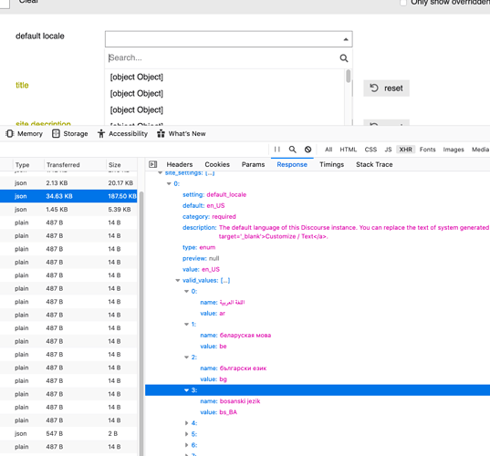Select the 547 B json request
This screenshot has height=456, width=490.
click(68, 433)
